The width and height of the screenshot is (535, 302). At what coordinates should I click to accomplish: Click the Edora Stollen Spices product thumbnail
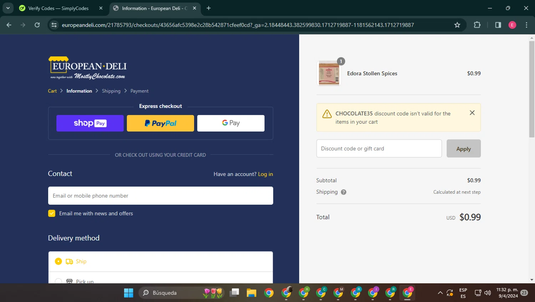[x=329, y=73]
